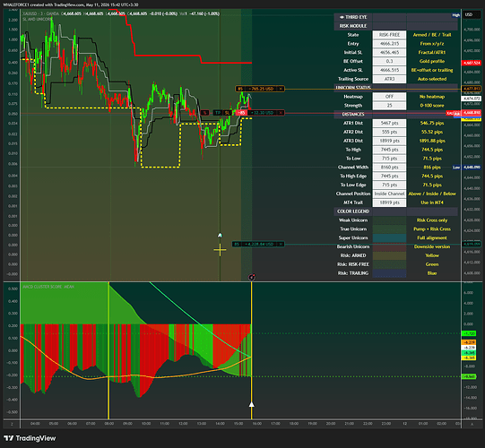
Task: Click the red 4,687.524 price label
Action: (x=472, y=63)
